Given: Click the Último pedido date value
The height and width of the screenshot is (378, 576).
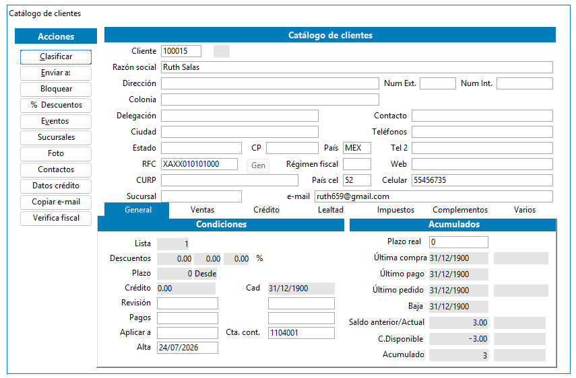Looking at the screenshot, I should pos(459,291).
